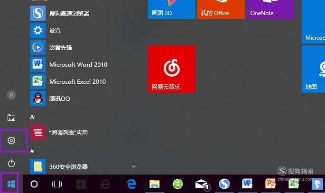Switch to Word on the taskbar
The image size is (325, 193).
pos(247,184)
